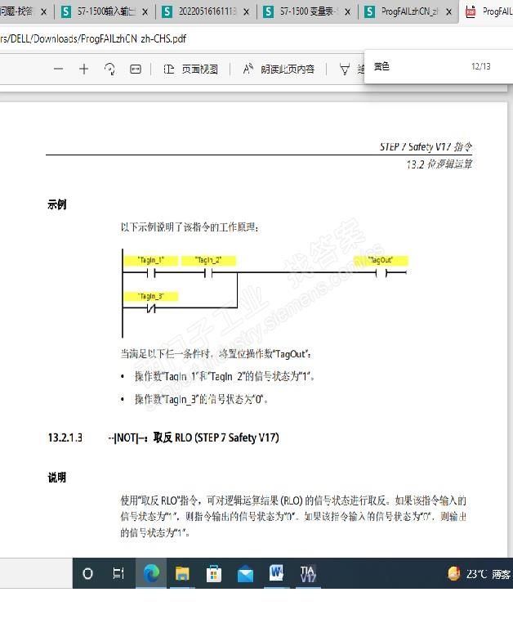Zoom out the PDF with minus icon

coord(59,69)
